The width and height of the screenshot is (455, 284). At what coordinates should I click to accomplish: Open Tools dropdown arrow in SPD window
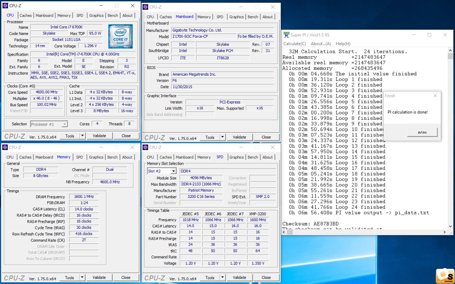(222, 278)
